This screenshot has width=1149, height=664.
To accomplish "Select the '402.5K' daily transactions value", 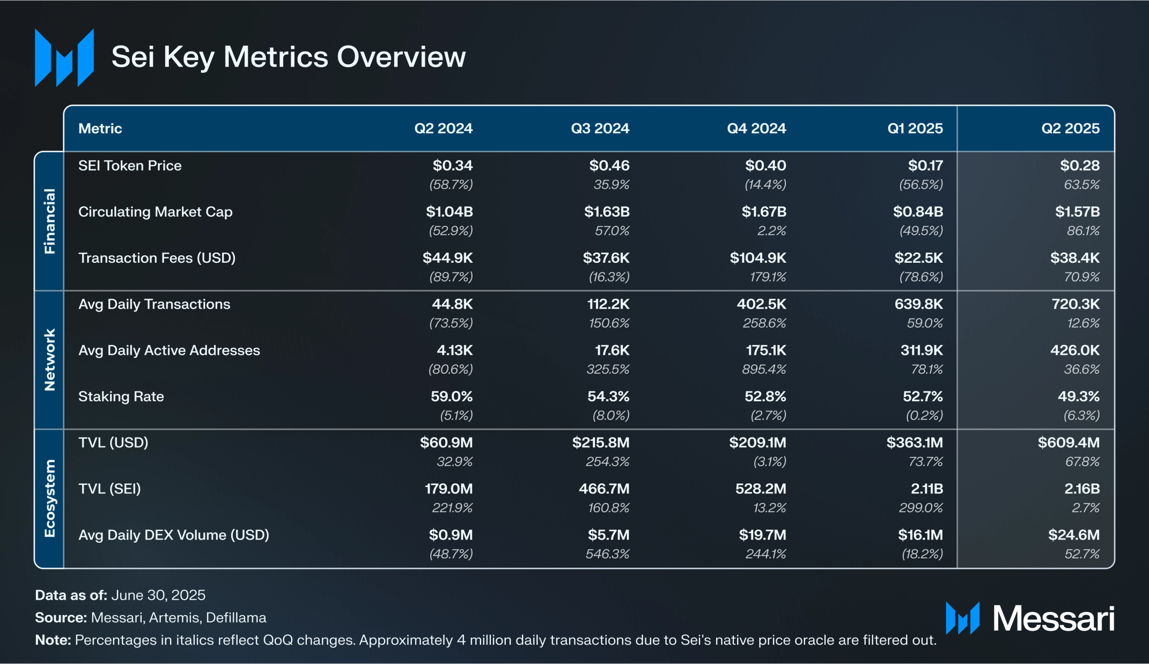I will click(762, 304).
